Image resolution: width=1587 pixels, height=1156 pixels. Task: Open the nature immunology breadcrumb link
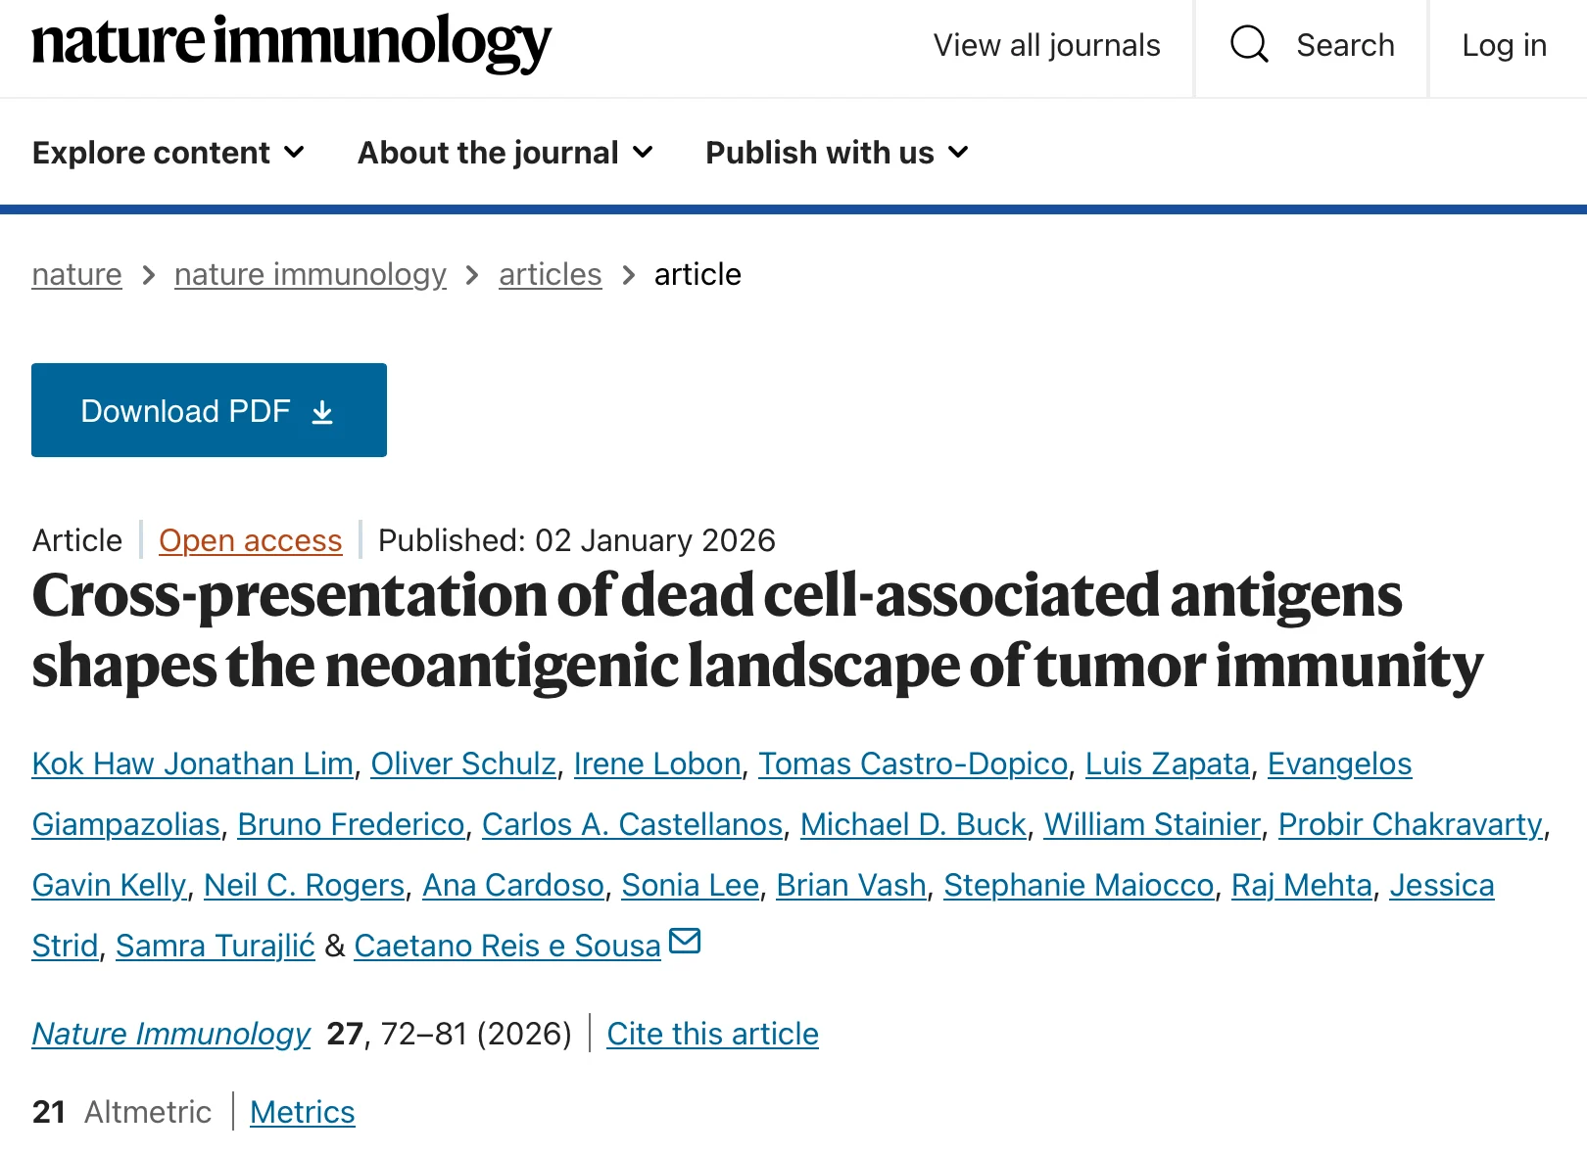pyautogui.click(x=310, y=275)
